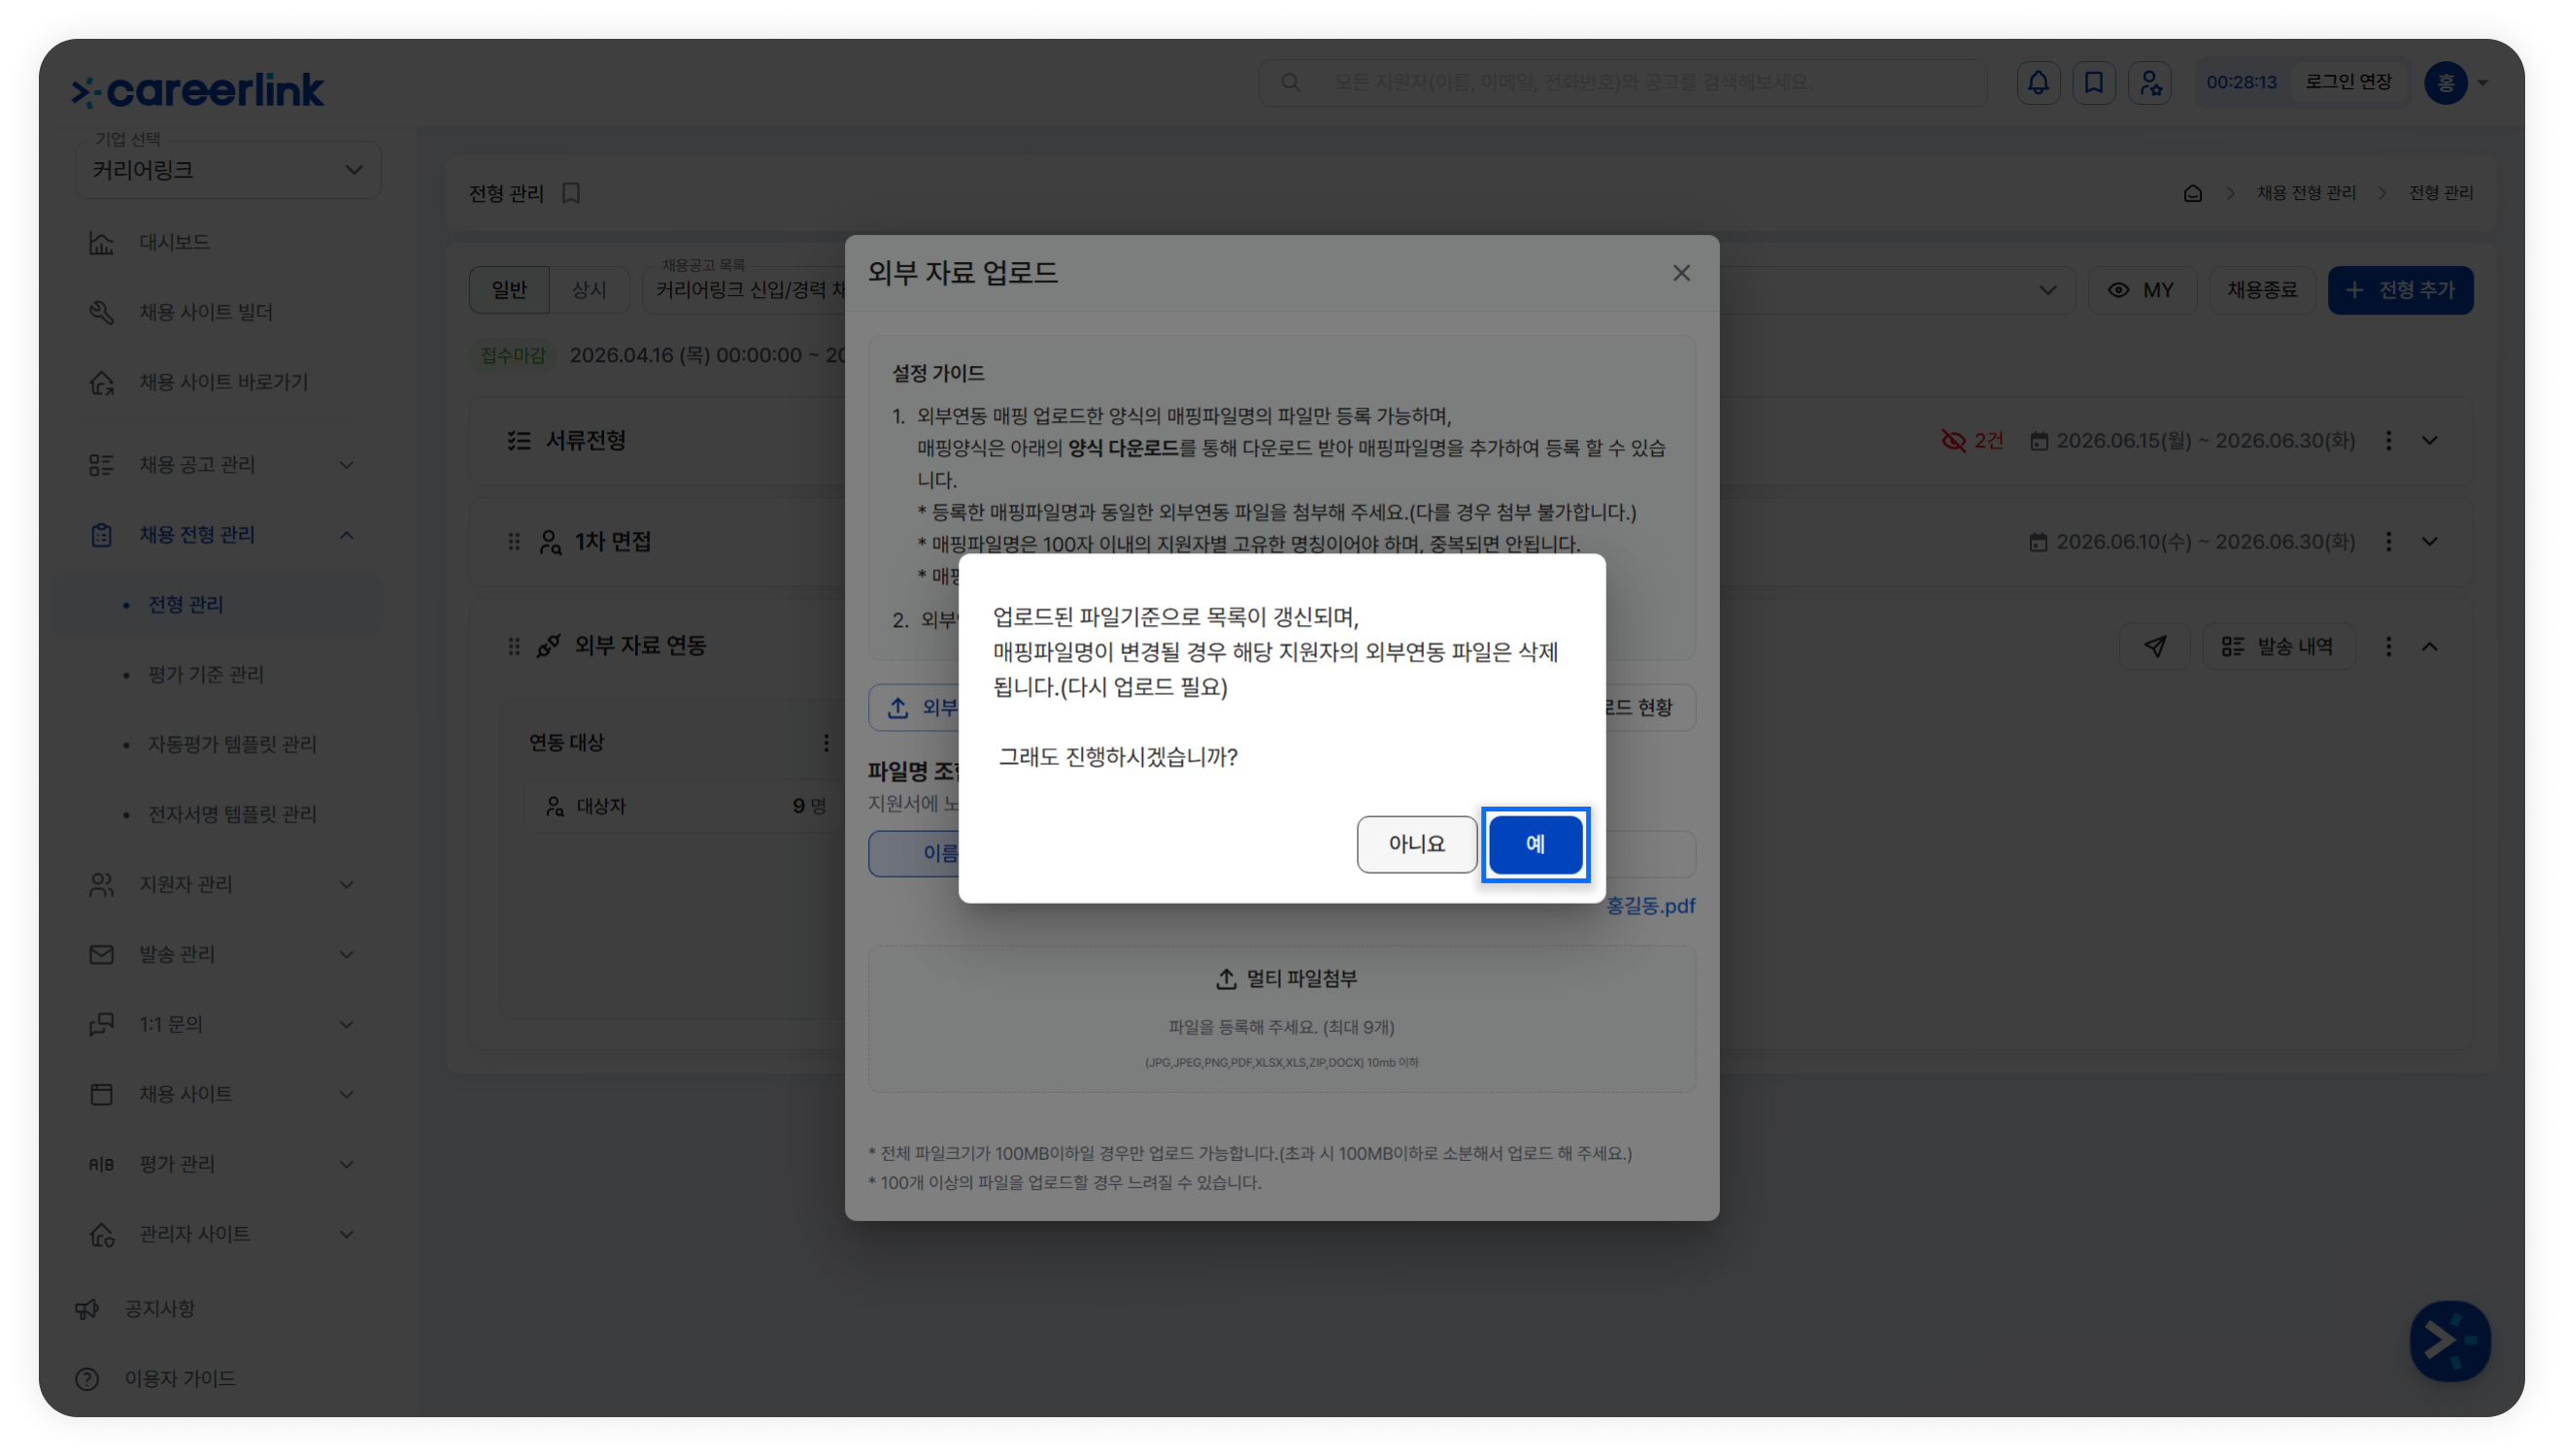Open the chat launcher floating button
The width and height of the screenshot is (2564, 1456).
[x=2449, y=1341]
